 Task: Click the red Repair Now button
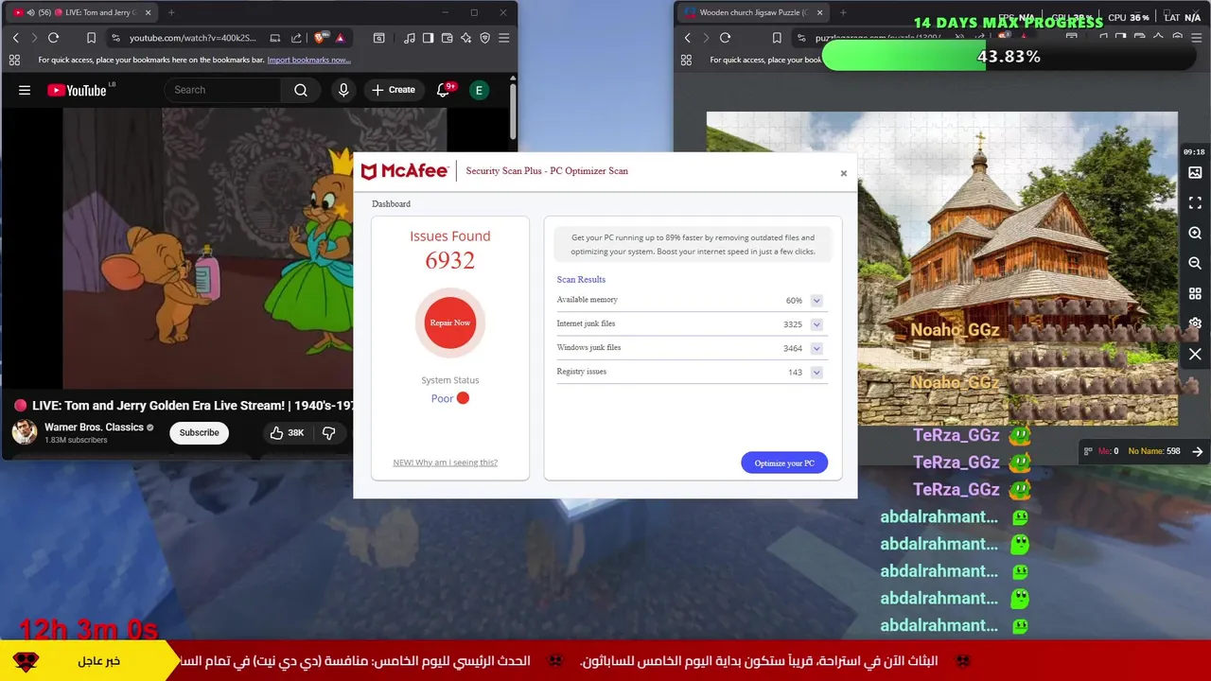[449, 323]
